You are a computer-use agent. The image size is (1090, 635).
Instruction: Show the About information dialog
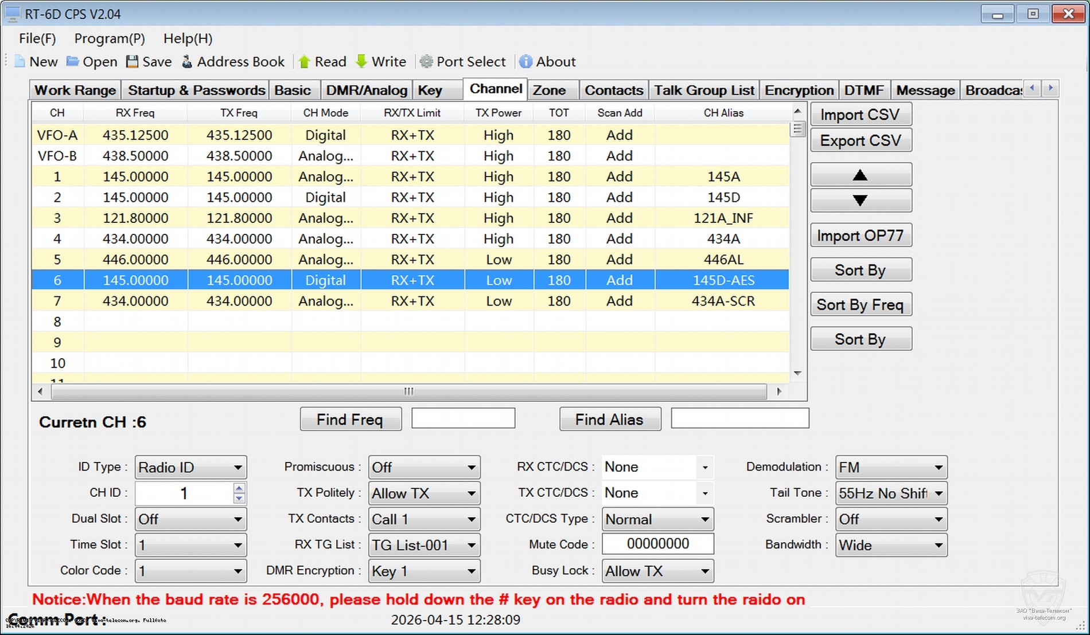point(525,62)
